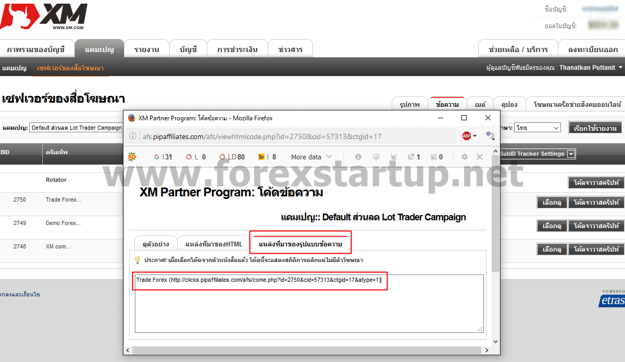Open SEOquake internal links icon showing 0
The image size is (625, 362).
point(436,157)
